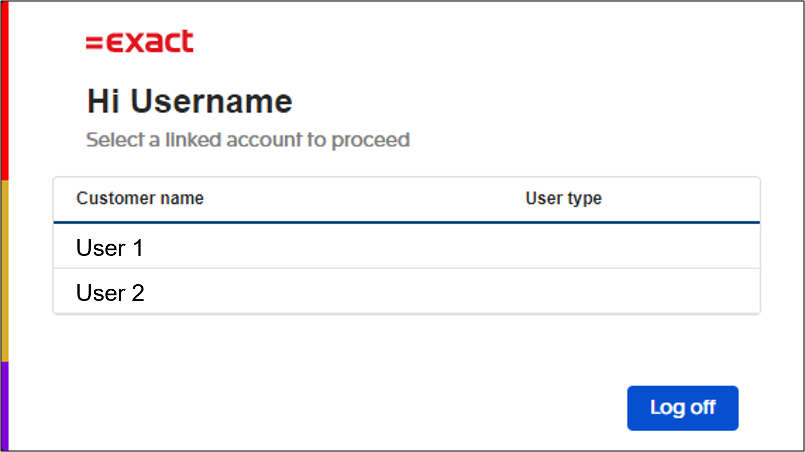The image size is (805, 452).
Task: Sort by the User type column header
Action: [563, 199]
